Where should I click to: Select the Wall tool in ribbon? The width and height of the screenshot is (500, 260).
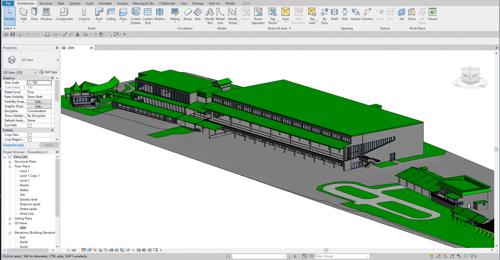[x=23, y=14]
